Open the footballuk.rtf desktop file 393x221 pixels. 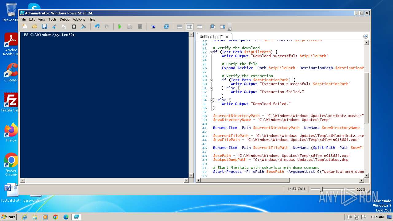click(x=11, y=193)
